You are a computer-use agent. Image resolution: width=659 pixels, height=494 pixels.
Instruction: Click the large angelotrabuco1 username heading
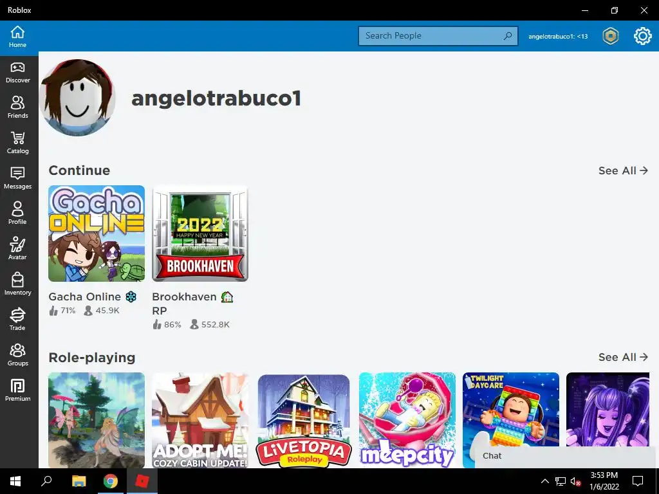216,98
